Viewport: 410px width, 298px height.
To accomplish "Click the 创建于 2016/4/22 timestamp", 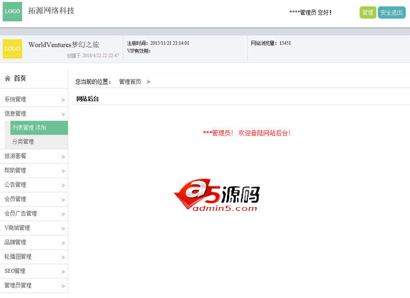I will click(93, 56).
